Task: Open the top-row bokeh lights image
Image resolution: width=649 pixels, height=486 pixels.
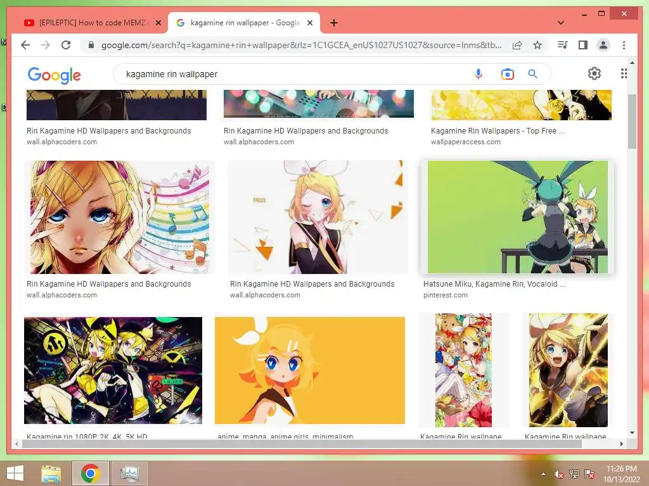Action: pos(319,104)
